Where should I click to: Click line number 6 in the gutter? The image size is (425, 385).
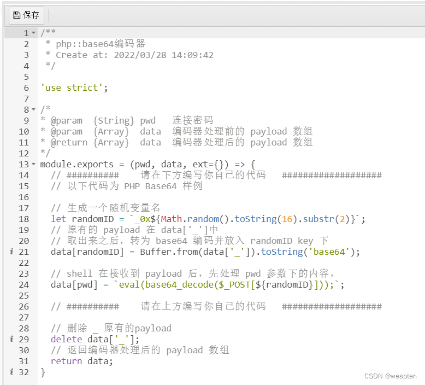pos(26,88)
